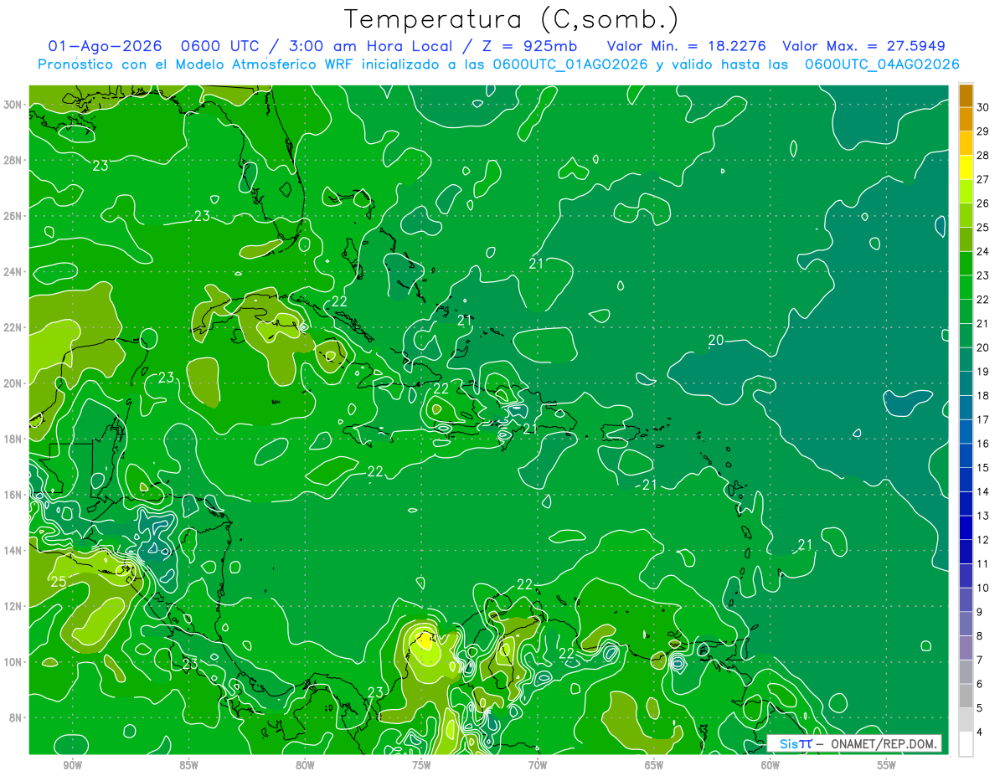This screenshot has height=776, width=1005.
Task: Click the 85W longitude axis label
Action: pyautogui.click(x=188, y=765)
